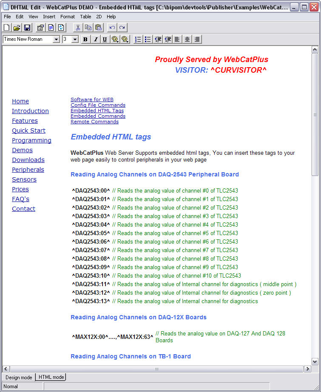Open the Help menu
The image size is (321, 392).
click(x=111, y=17)
